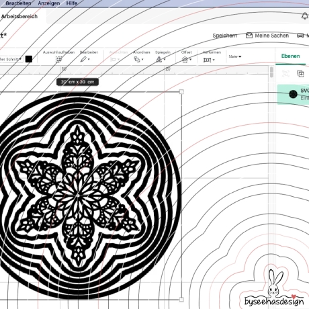Click the canvas vertical scrollbar
The image size is (309, 309).
[271, 72]
